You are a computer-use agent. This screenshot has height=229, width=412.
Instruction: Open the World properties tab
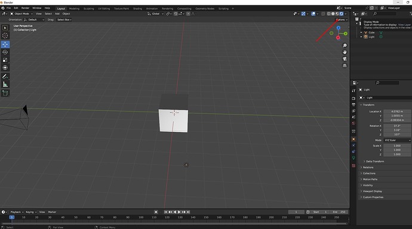point(353,123)
